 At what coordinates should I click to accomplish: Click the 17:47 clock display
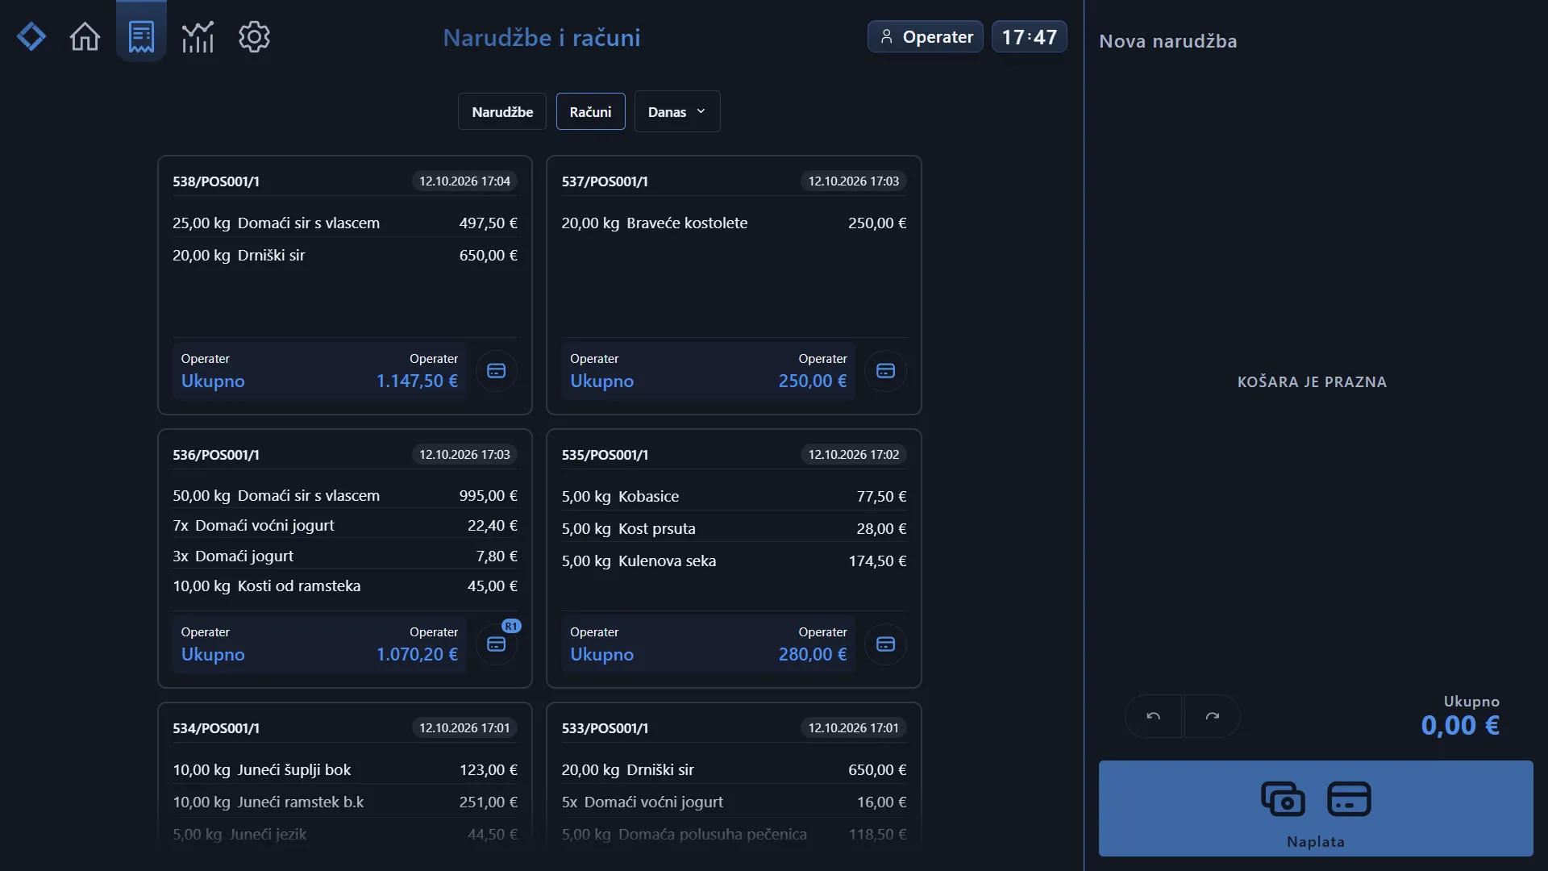[1029, 37]
